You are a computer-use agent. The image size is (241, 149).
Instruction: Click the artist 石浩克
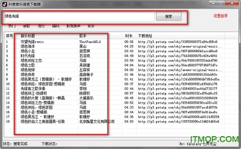click(85, 56)
